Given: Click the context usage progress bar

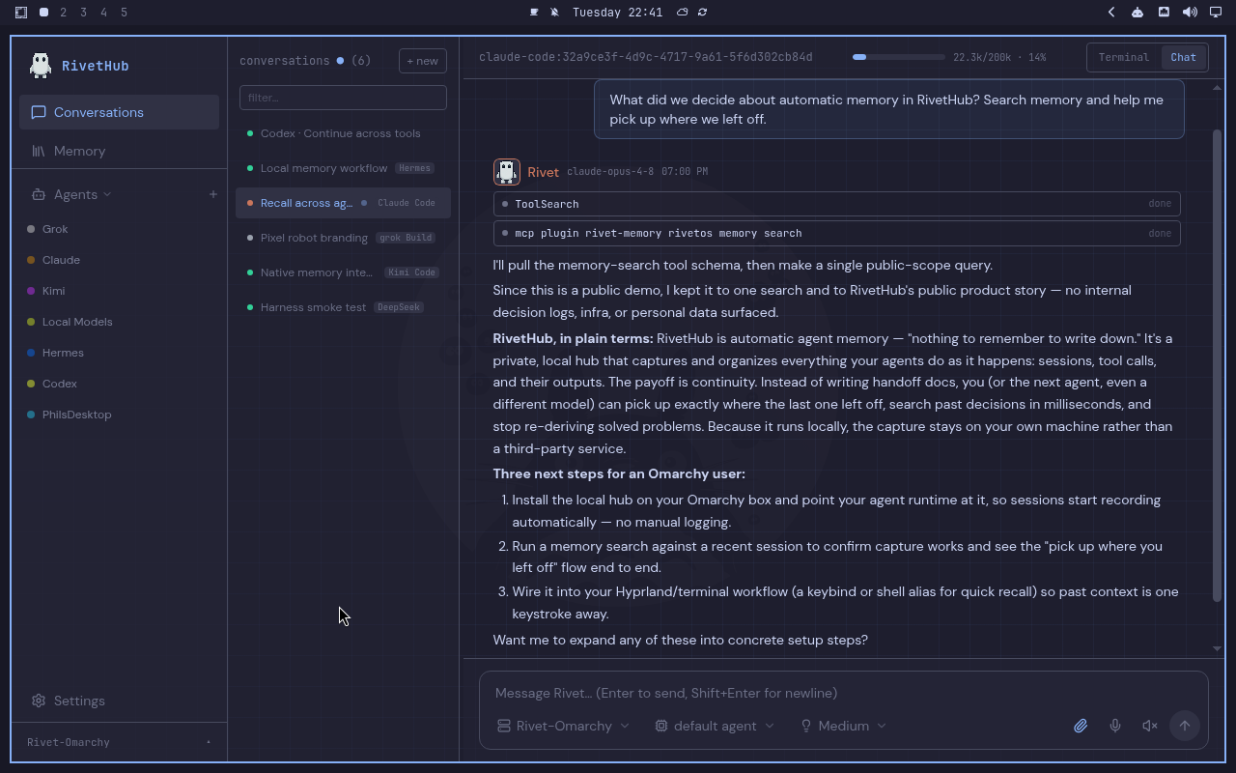Looking at the screenshot, I should point(898,57).
